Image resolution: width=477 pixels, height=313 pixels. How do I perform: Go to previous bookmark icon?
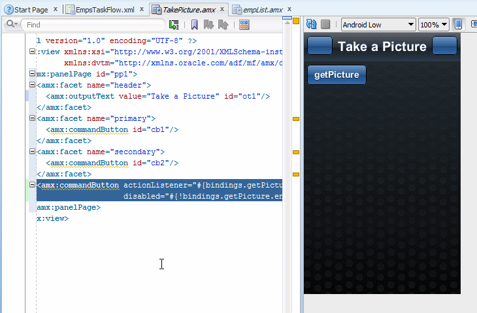click(223, 25)
